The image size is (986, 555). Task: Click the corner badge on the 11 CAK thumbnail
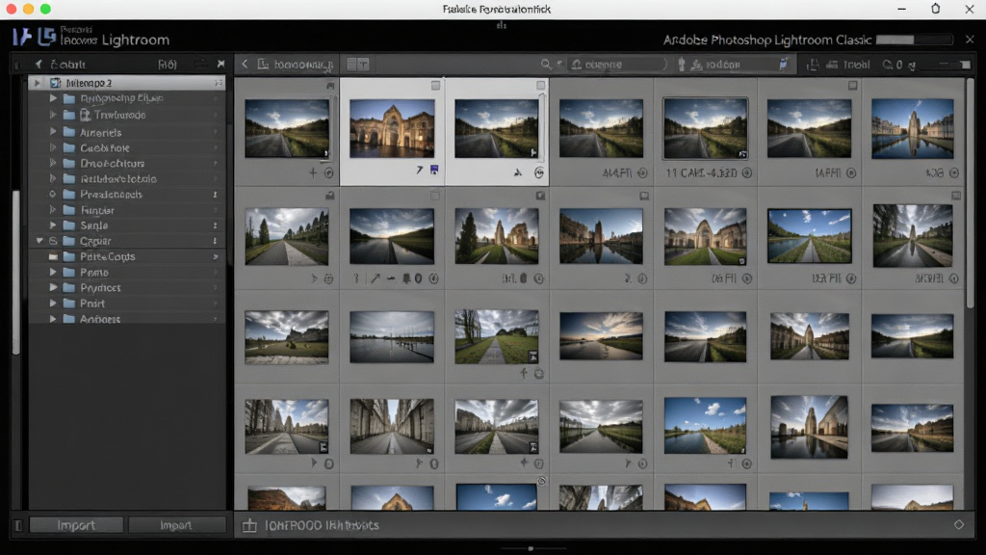[742, 153]
